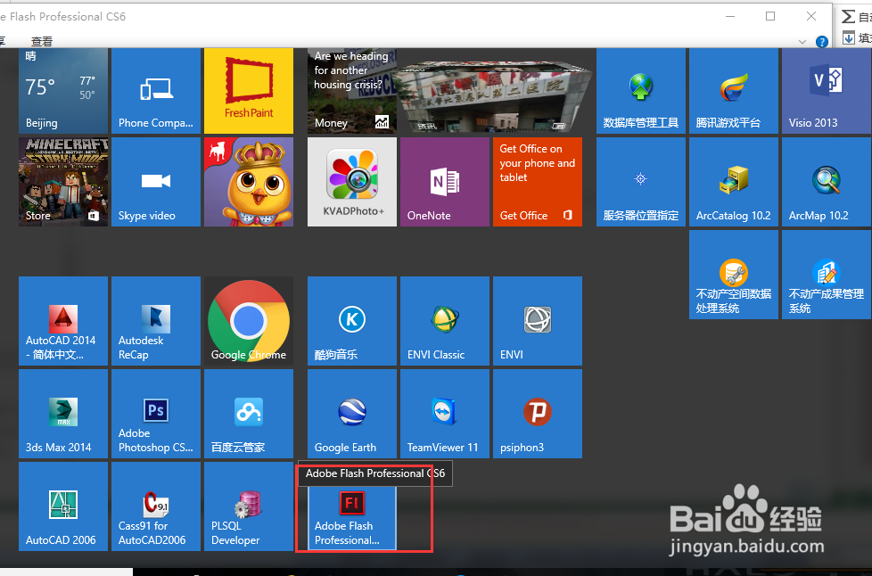Screen dimensions: 872x576
Task: Launch AutoCAD 2014 简体中文 tile
Action: [x=62, y=321]
